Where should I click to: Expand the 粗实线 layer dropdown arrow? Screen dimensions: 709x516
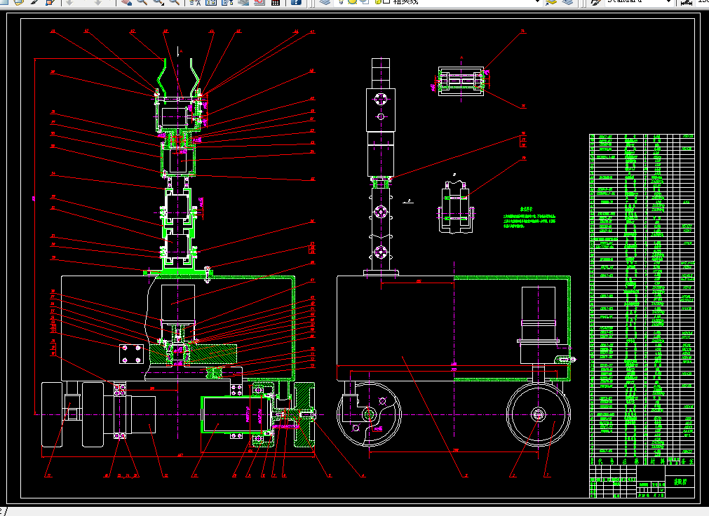(x=537, y=2)
